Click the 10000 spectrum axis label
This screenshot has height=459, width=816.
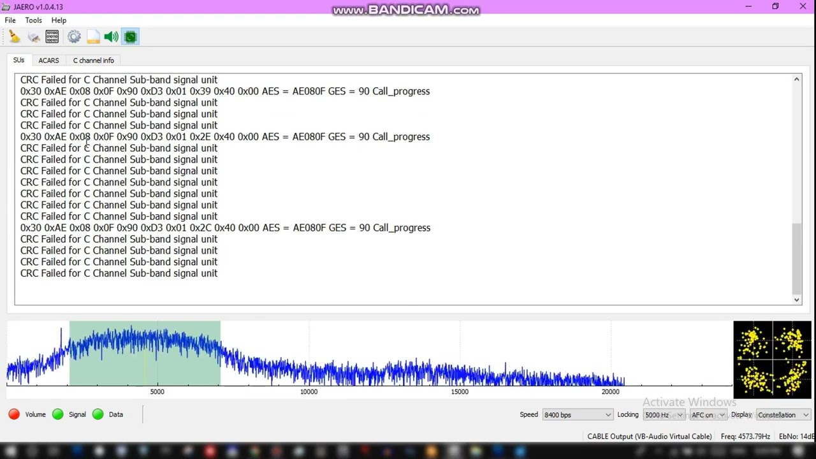[309, 392]
